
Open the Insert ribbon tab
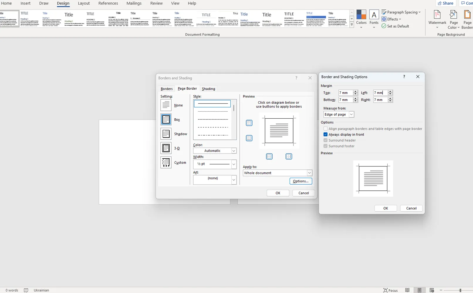pos(26,3)
